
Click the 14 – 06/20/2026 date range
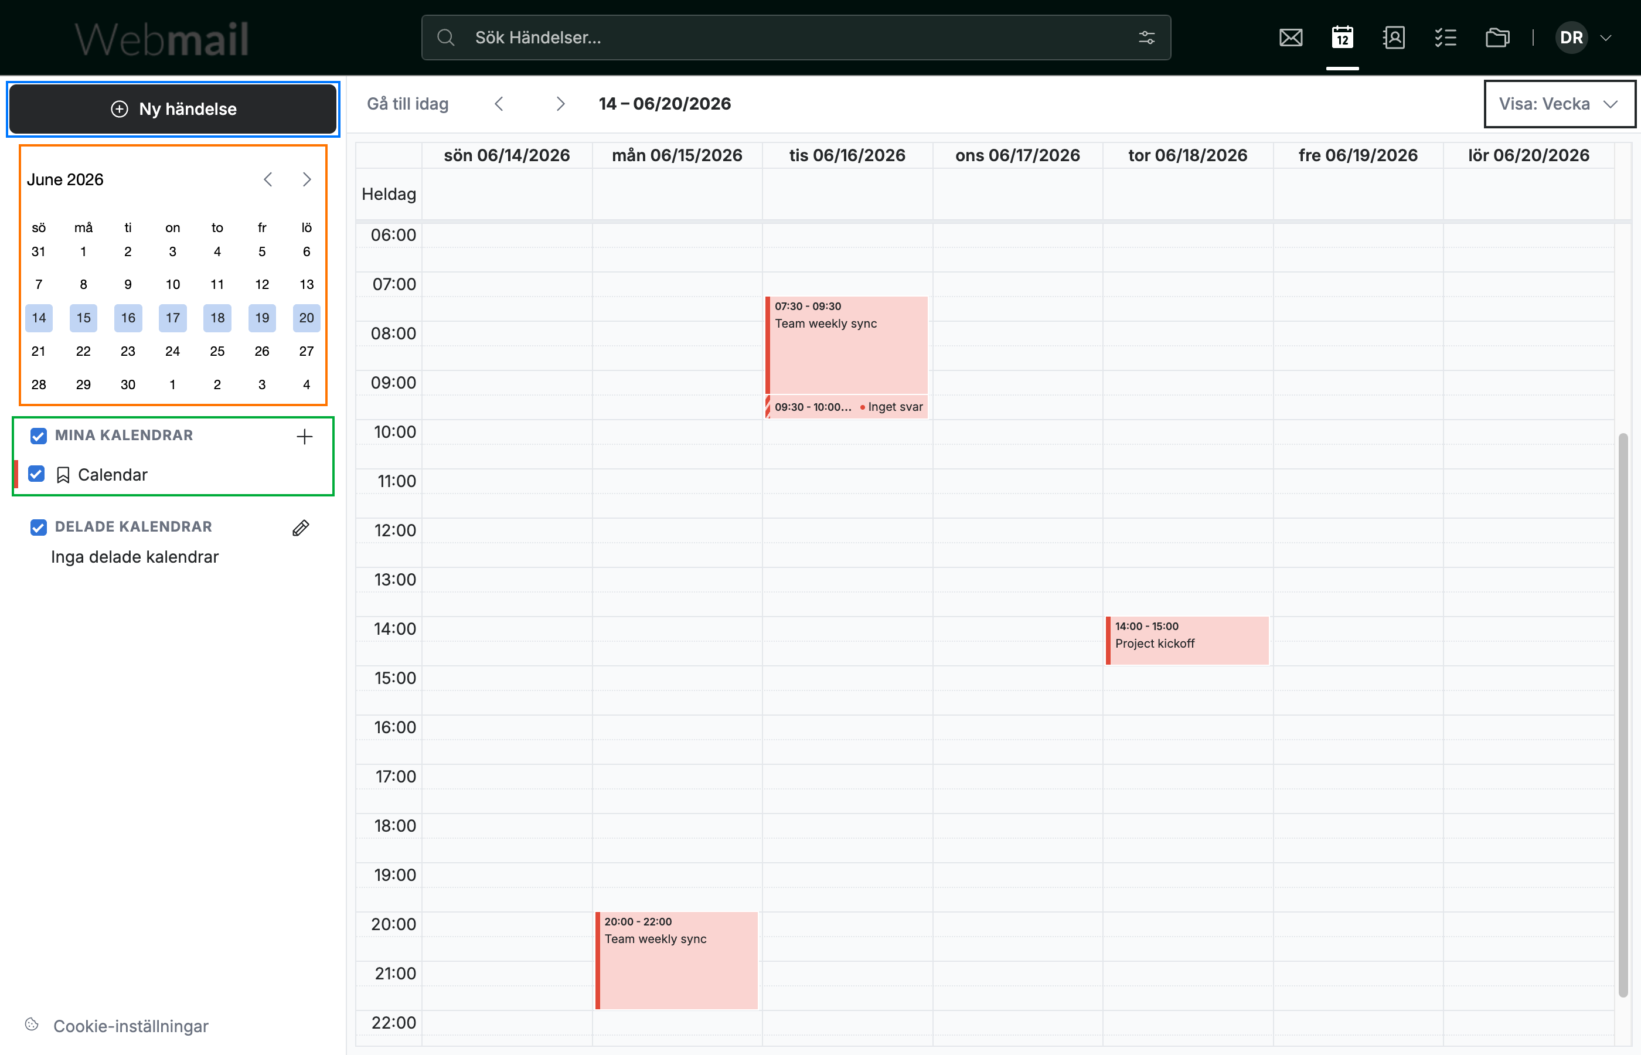665,103
